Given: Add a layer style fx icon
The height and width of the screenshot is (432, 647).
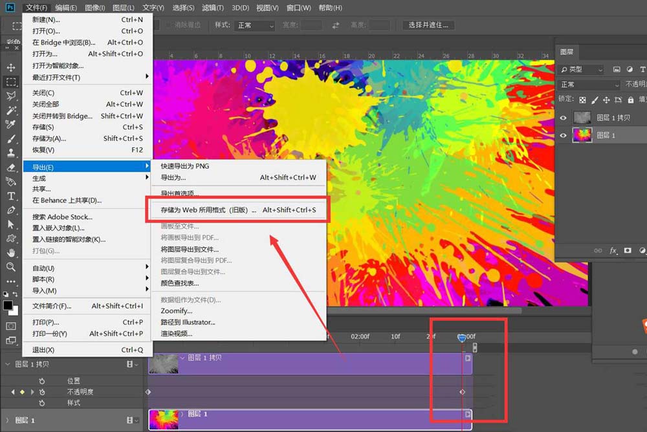Looking at the screenshot, I should click(613, 250).
